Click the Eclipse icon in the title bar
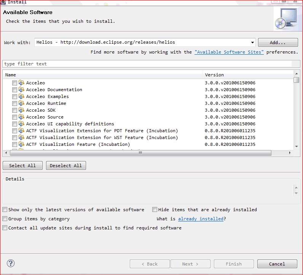 3,2
